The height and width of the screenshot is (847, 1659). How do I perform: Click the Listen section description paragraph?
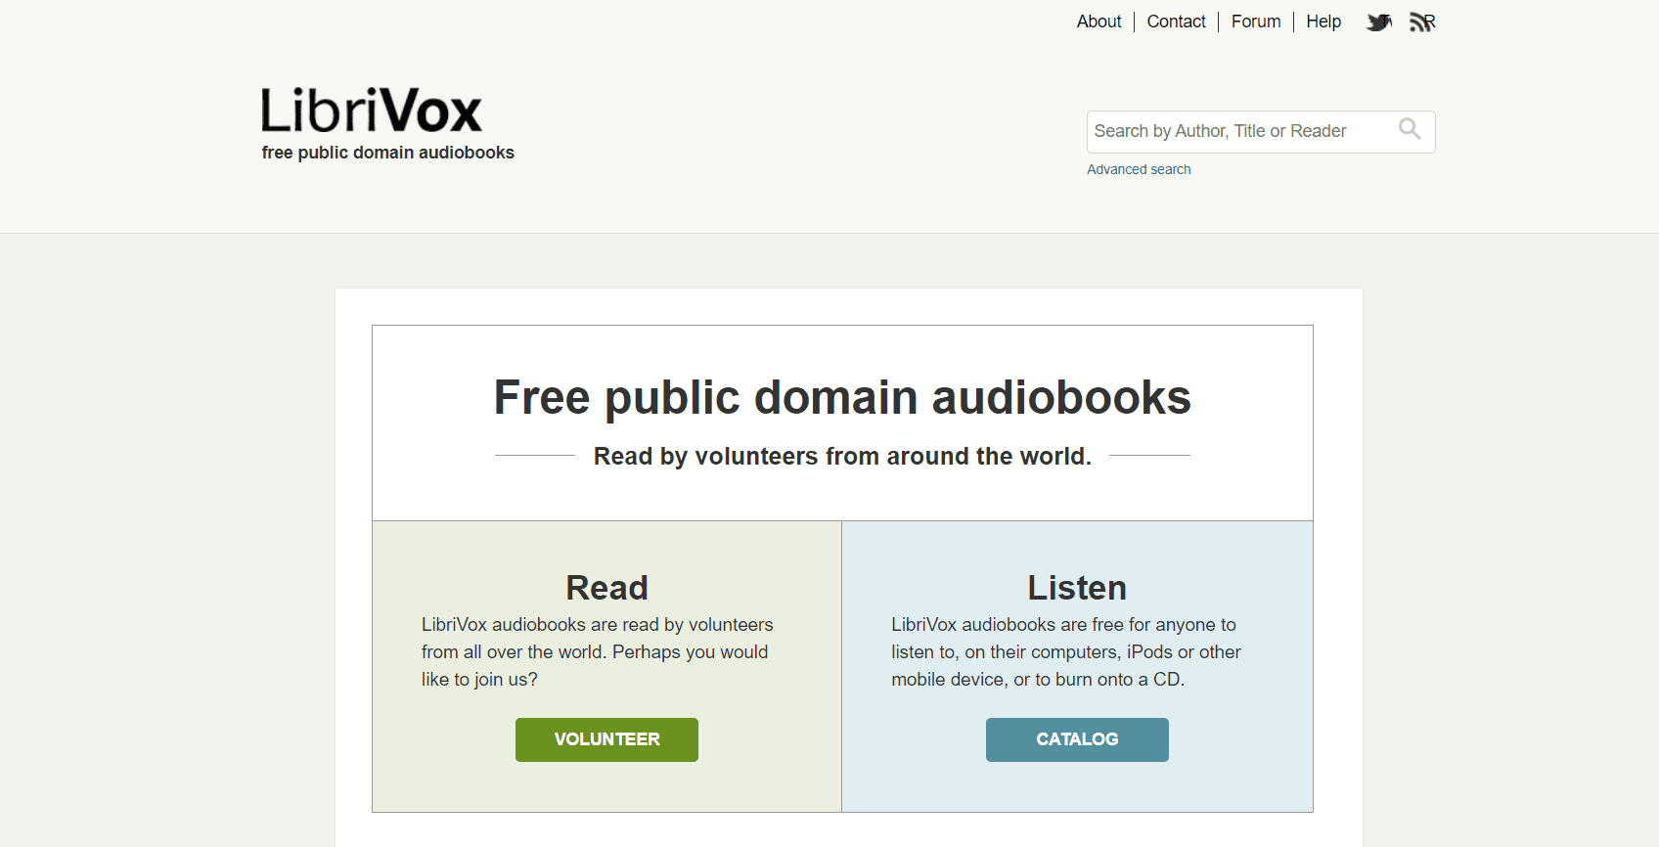coord(1065,651)
